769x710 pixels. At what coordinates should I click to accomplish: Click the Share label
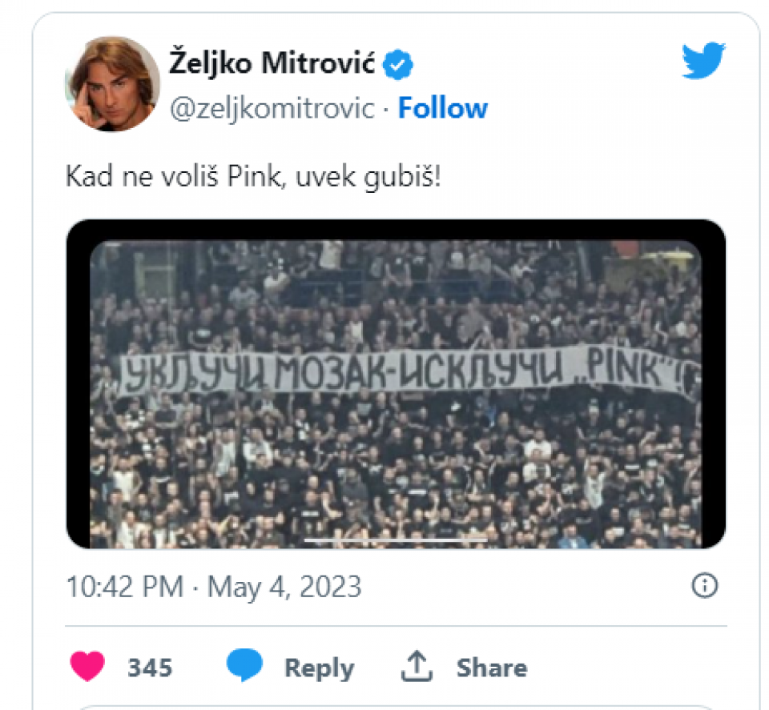pyautogui.click(x=491, y=668)
